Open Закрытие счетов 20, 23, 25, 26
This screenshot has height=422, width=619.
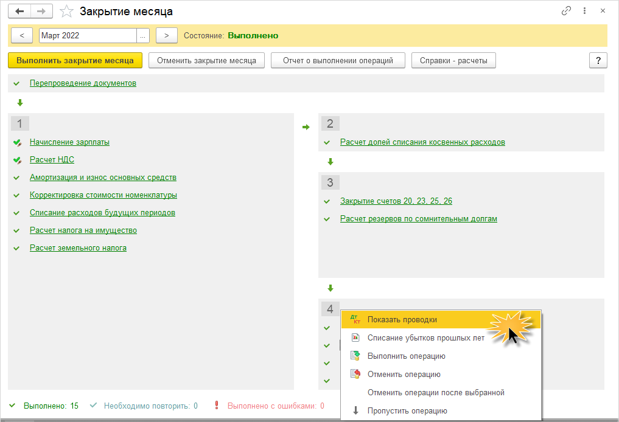tap(396, 201)
